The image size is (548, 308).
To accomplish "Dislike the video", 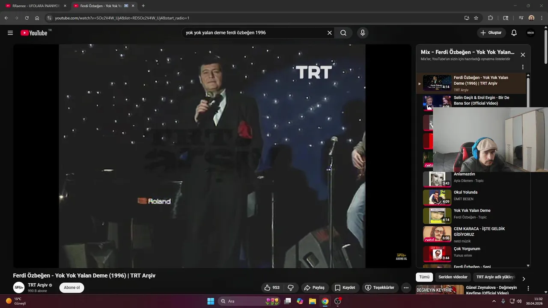I will pos(291,287).
